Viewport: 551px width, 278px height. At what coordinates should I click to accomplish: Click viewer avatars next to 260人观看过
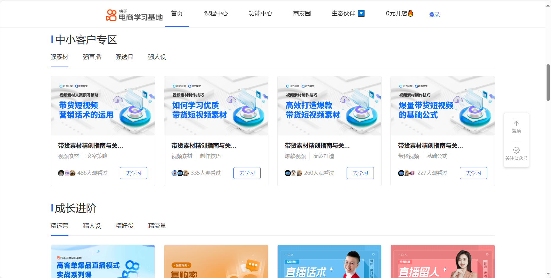(x=293, y=173)
